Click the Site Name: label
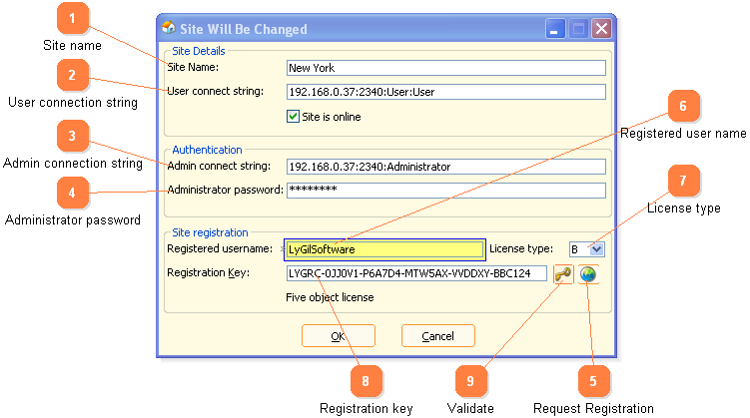This screenshot has width=750, height=418. [x=193, y=67]
